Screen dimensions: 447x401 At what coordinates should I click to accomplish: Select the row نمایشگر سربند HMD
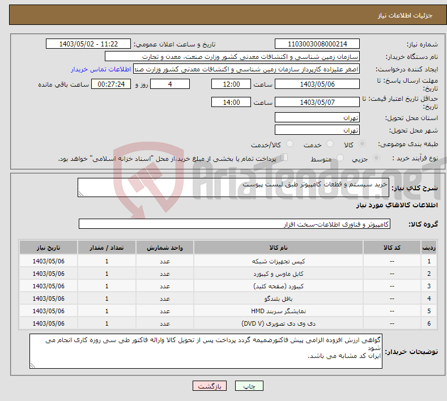[228, 311]
